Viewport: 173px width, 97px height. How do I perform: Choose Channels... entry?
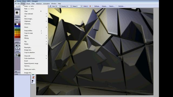tap(34, 24)
